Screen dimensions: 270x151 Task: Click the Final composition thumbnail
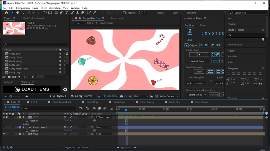(14, 28)
